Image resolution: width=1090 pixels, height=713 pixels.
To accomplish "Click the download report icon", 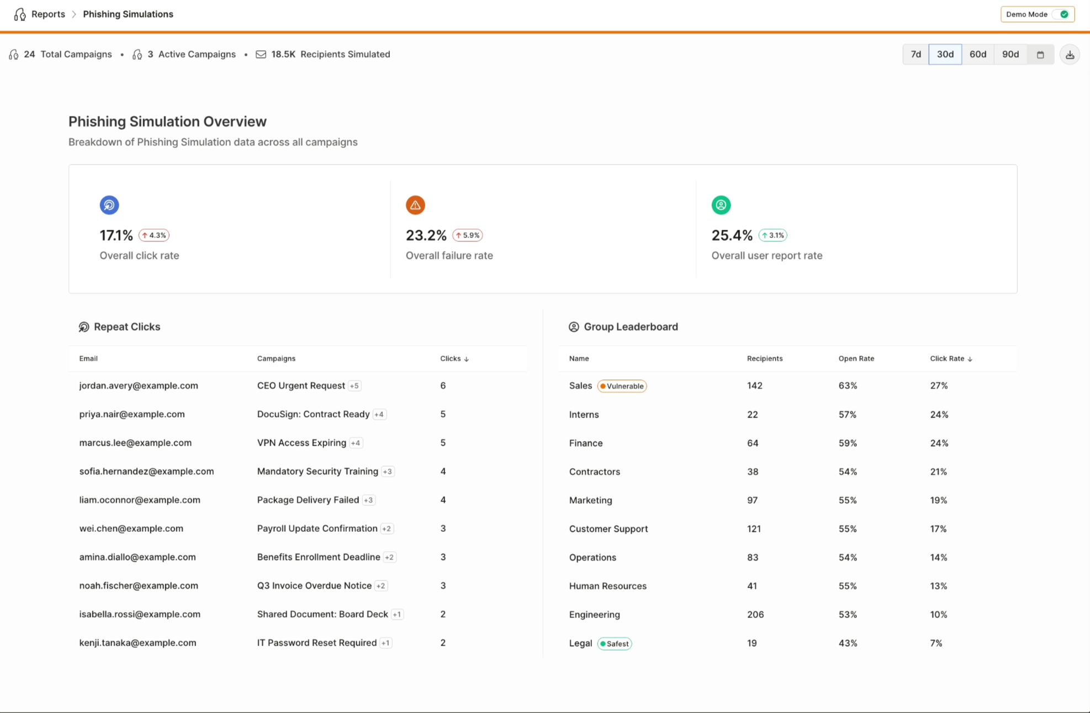I will 1070,55.
